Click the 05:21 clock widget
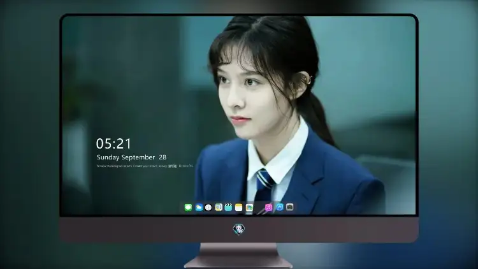Image resolution: width=478 pixels, height=269 pixels. click(x=113, y=143)
